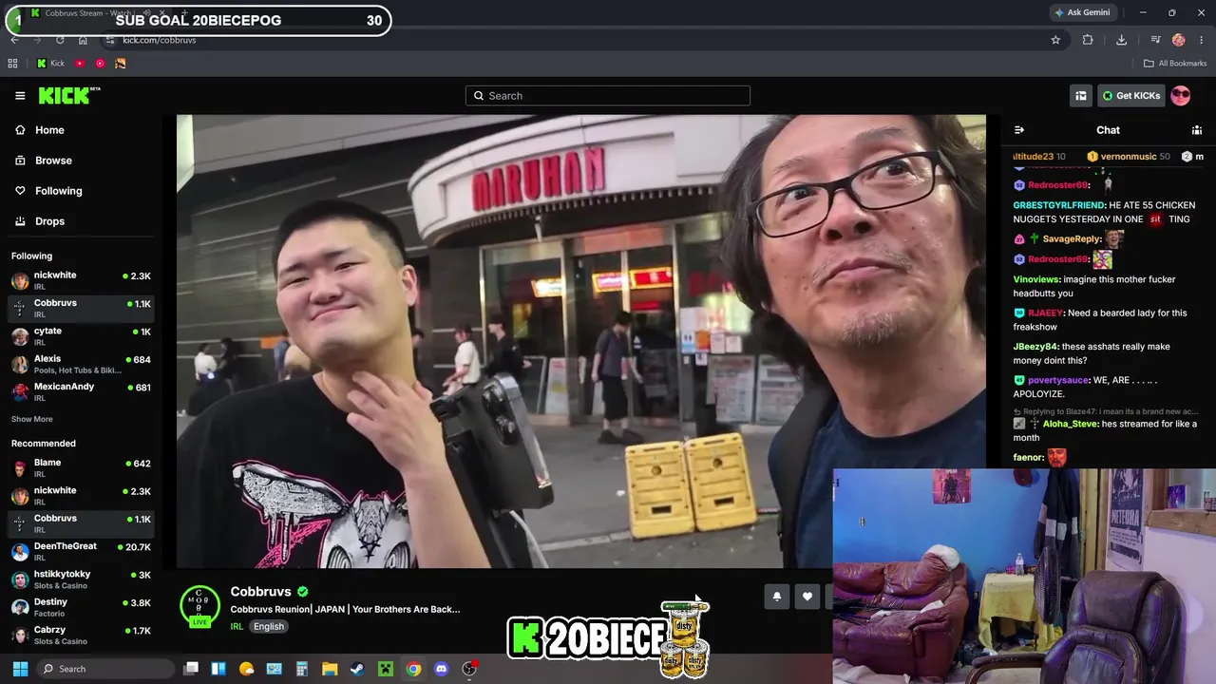The width and height of the screenshot is (1216, 684).
Task: Switch to Google Chrome on the taskbar
Action: [x=413, y=669]
